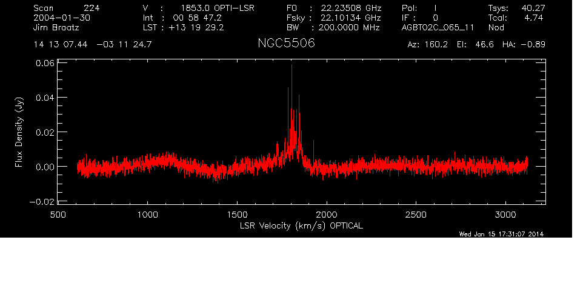This screenshot has width=583, height=297.
Task: Click the El: 46.6 readout
Action: click(475, 45)
